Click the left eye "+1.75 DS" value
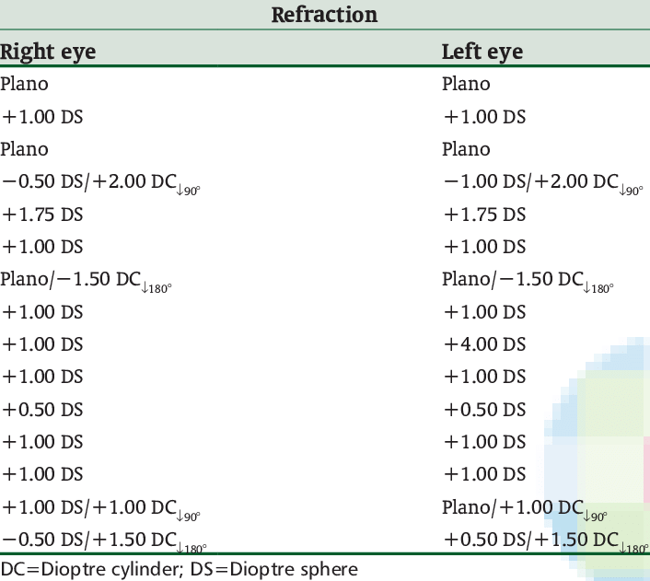This screenshot has height=581, width=650. (484, 215)
